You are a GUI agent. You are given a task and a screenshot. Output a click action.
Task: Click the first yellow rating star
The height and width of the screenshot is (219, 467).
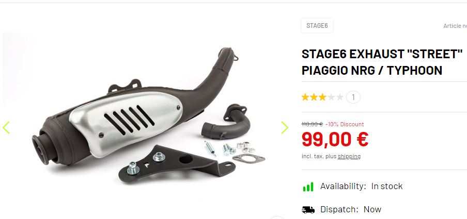click(x=305, y=97)
